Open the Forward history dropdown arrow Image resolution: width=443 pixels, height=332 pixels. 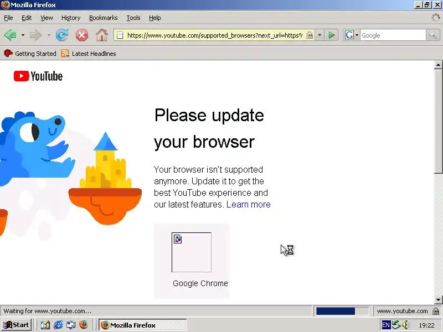click(49, 35)
